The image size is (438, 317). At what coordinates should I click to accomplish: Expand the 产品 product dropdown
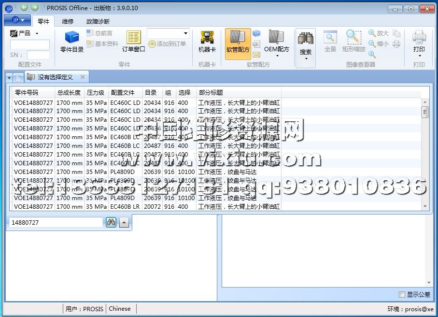37,33
